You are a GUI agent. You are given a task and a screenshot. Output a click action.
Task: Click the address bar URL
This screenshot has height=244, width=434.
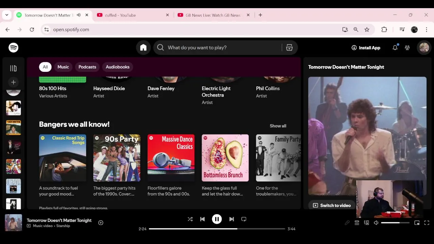click(x=71, y=30)
